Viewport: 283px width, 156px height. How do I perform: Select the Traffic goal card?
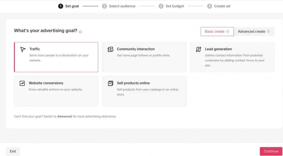point(56,57)
